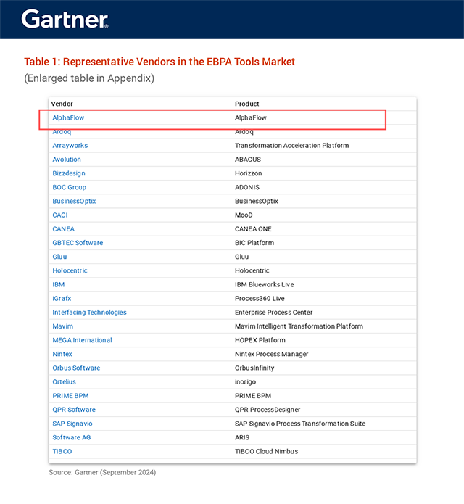The height and width of the screenshot is (504, 464).
Task: Click the Holocentric vendor link
Action: pos(70,270)
